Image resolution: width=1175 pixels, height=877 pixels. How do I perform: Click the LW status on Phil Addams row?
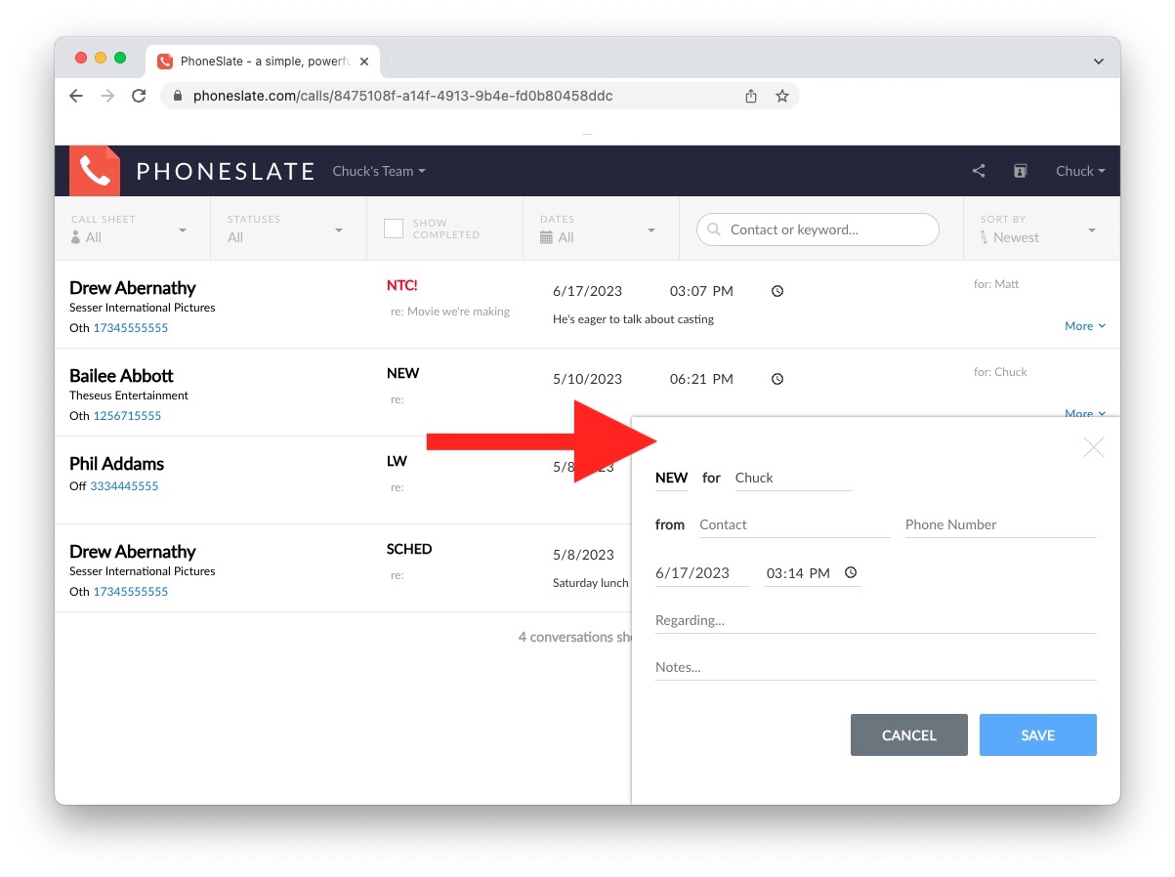point(397,462)
